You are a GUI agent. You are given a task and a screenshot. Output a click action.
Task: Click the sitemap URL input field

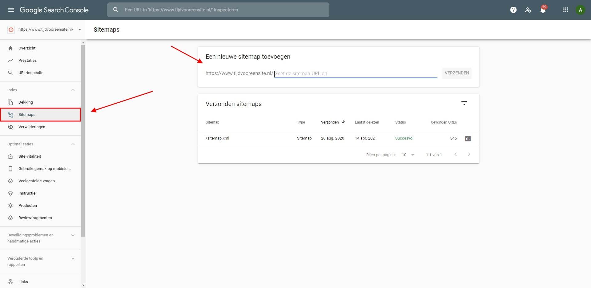click(x=356, y=73)
